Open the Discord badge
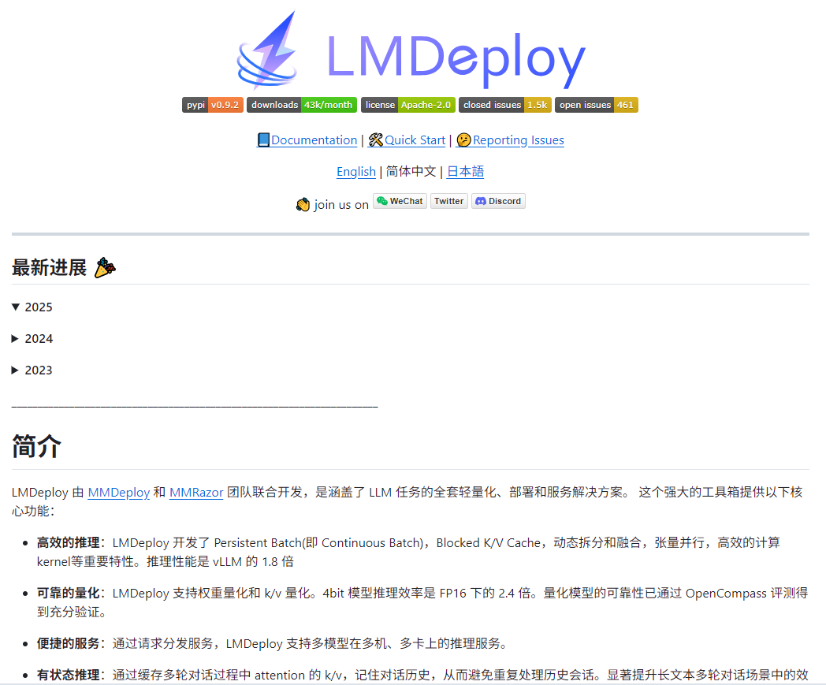Image resolution: width=826 pixels, height=685 pixels. 498,201
